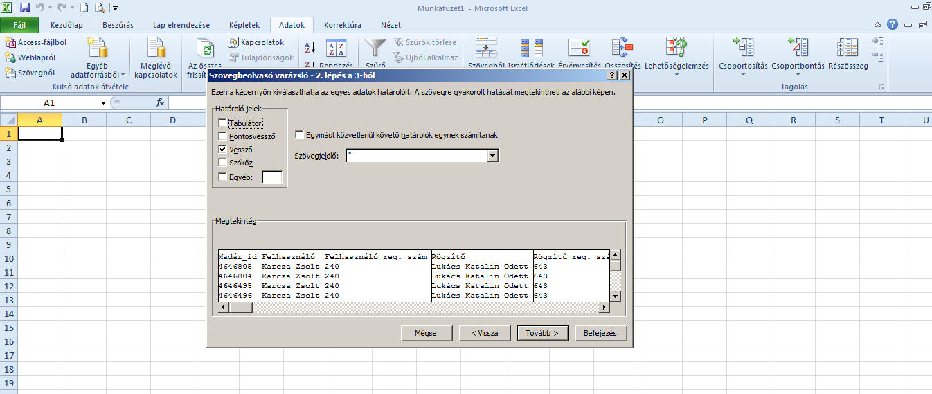
Task: Check Egymást közvetlenül követő határolók option
Action: click(300, 135)
